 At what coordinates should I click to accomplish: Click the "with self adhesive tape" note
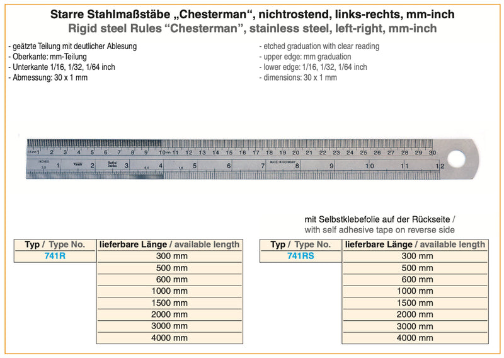tap(379, 230)
